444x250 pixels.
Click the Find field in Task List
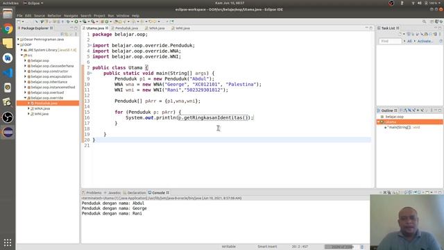(390, 41)
